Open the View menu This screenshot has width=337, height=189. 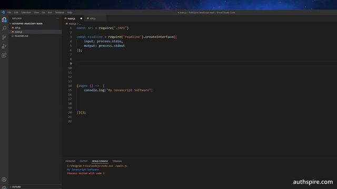point(36,13)
